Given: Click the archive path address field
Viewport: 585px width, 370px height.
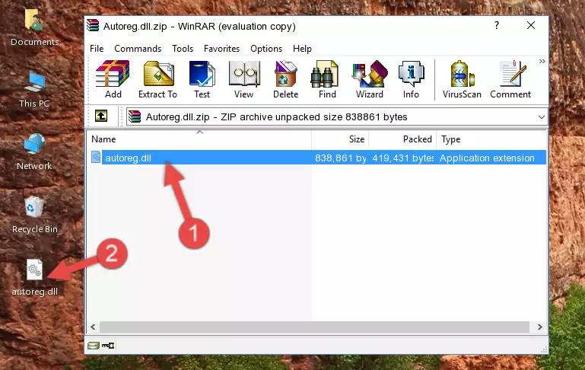Looking at the screenshot, I should [x=337, y=116].
